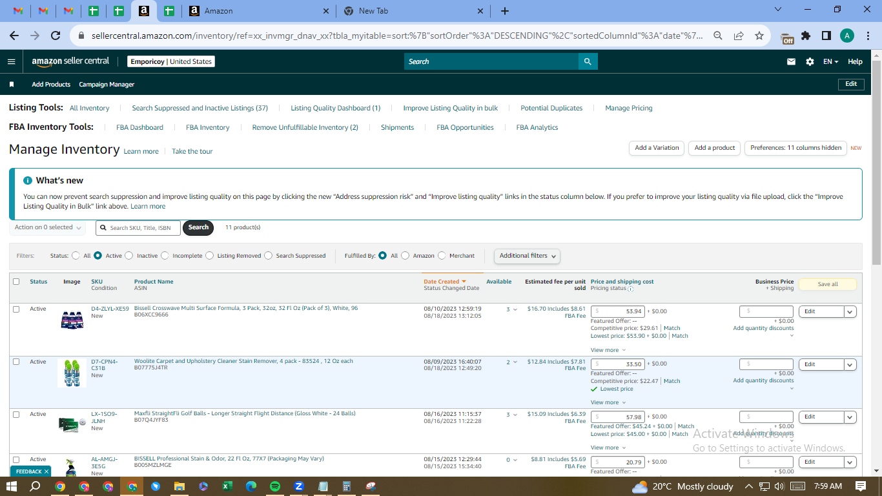This screenshot has width=882, height=496.
Task: Click the bookmark icon beside Add Products
Action: point(12,85)
